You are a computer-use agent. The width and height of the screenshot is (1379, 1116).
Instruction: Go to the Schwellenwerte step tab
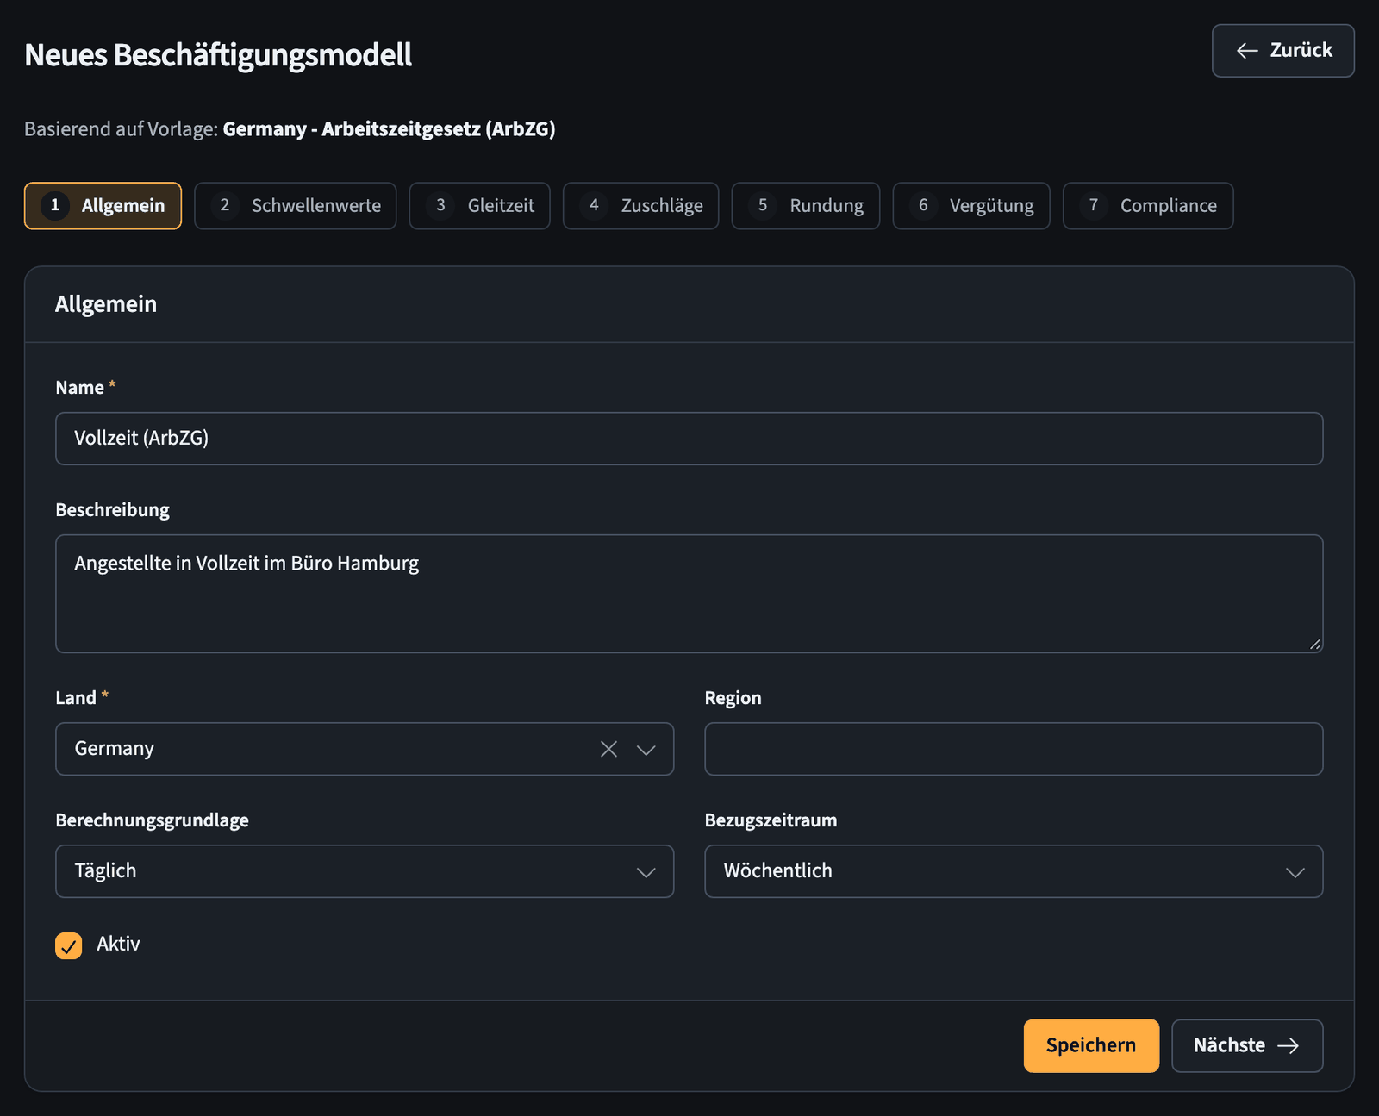coord(296,206)
